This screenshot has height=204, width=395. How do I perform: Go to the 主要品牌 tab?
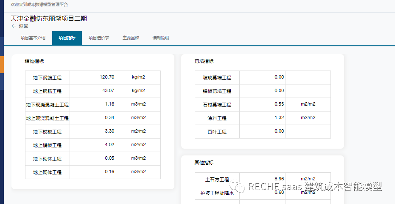point(131,38)
